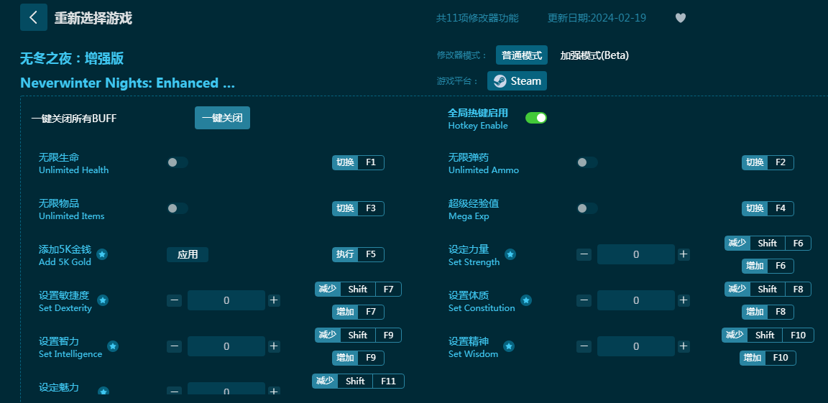Increase the Set Dexterity value with plus

274,300
